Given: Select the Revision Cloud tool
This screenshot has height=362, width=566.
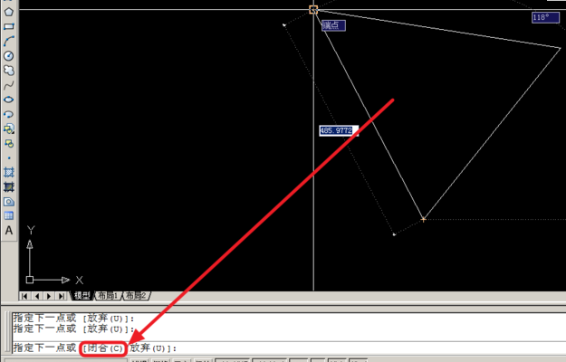Looking at the screenshot, I should [x=9, y=70].
